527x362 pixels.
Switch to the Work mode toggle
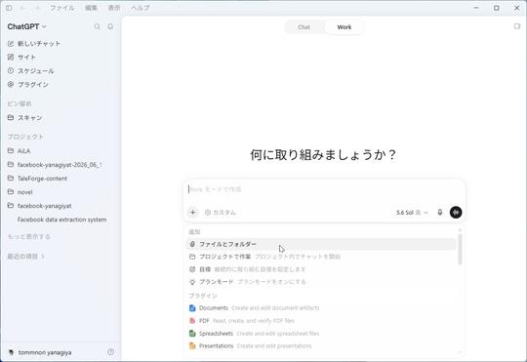tap(345, 27)
